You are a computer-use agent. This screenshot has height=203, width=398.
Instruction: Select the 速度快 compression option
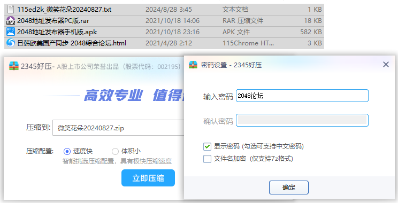(67, 152)
